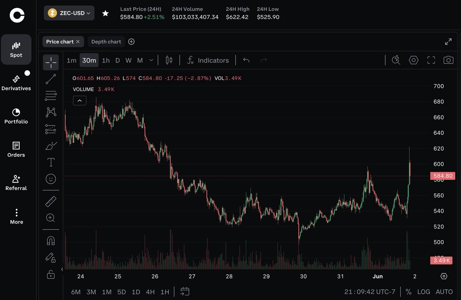Add a new chart tab
Viewport: 461px width, 300px height.
(x=131, y=42)
